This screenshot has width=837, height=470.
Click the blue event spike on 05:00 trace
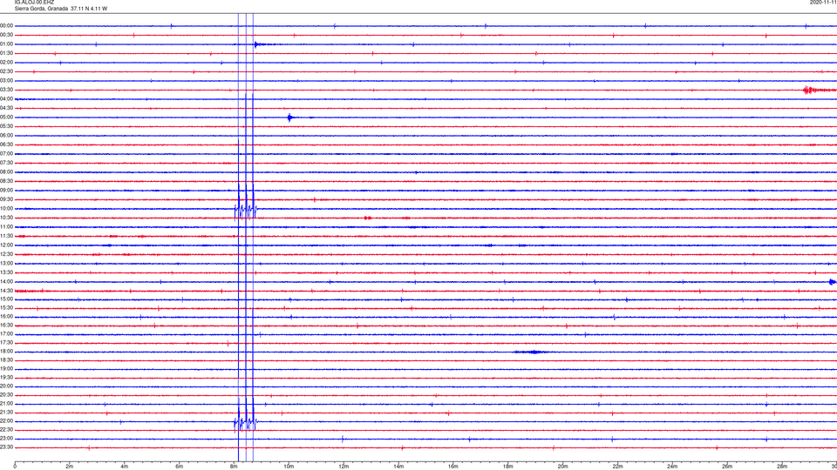click(289, 117)
